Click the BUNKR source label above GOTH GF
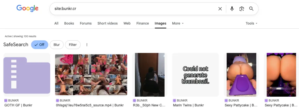This screenshot has height=111, width=299. pos(13,100)
